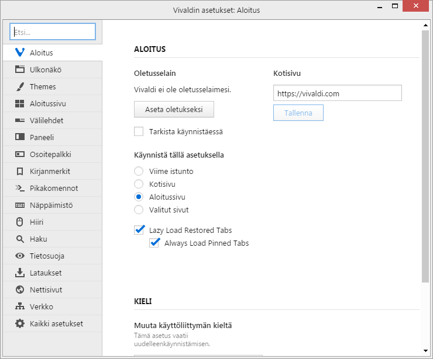Click the Tietosuoja eye icon
This screenshot has height=359, width=433.
[x=20, y=256]
